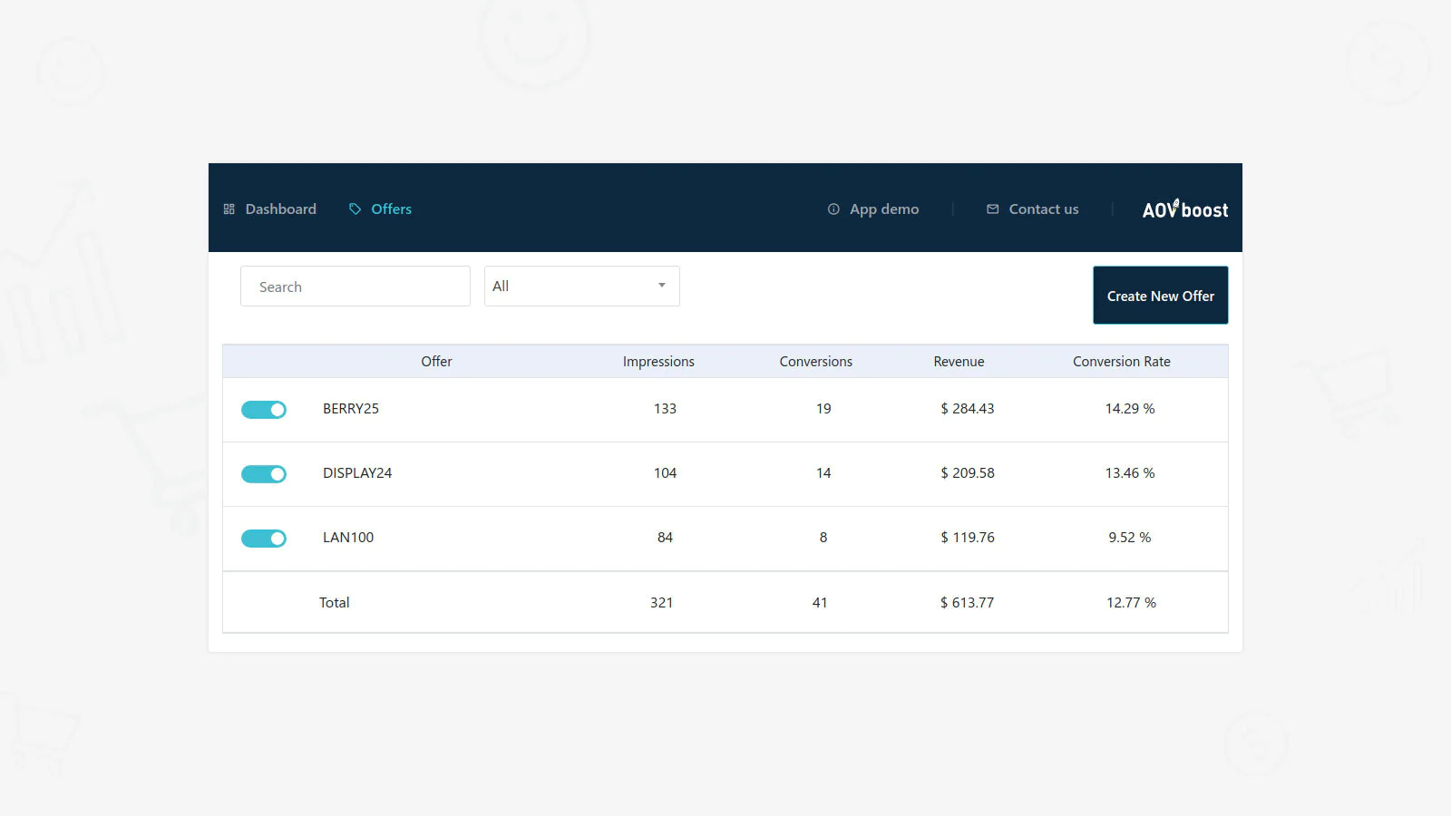Image resolution: width=1451 pixels, height=816 pixels.
Task: Select LAN100 conversions value 8
Action: (823, 538)
